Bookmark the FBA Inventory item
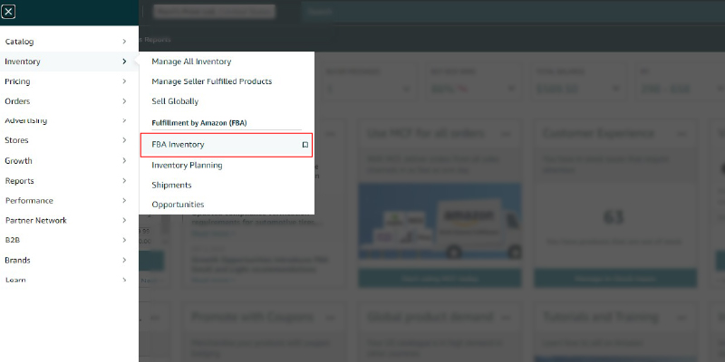Screen dimensions: 725x362 tap(305, 145)
